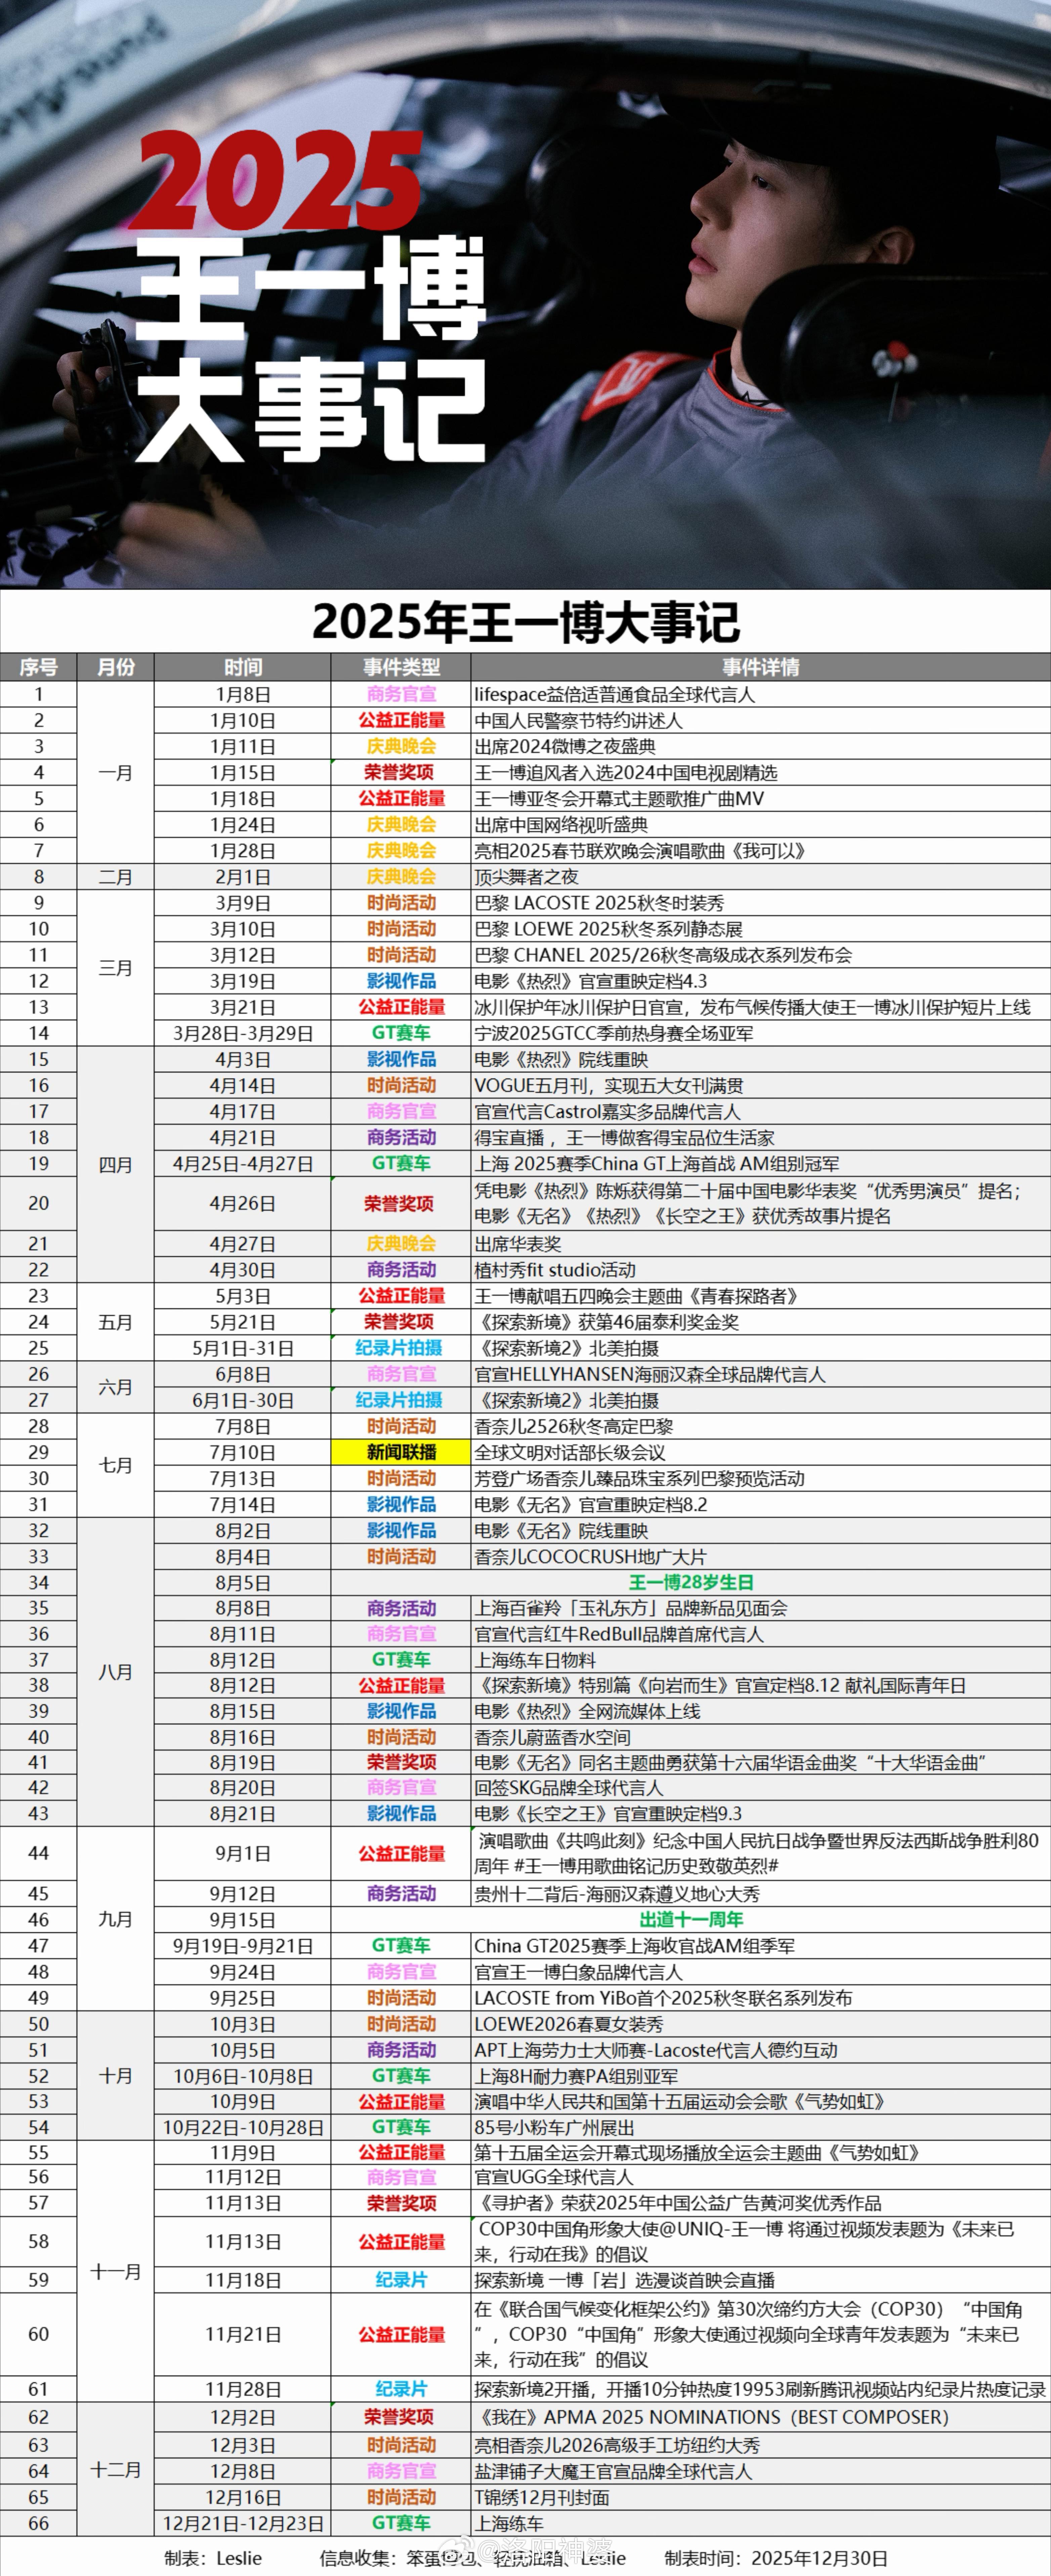Click "官宣UGG全球代言人" detail

[x=554, y=2177]
